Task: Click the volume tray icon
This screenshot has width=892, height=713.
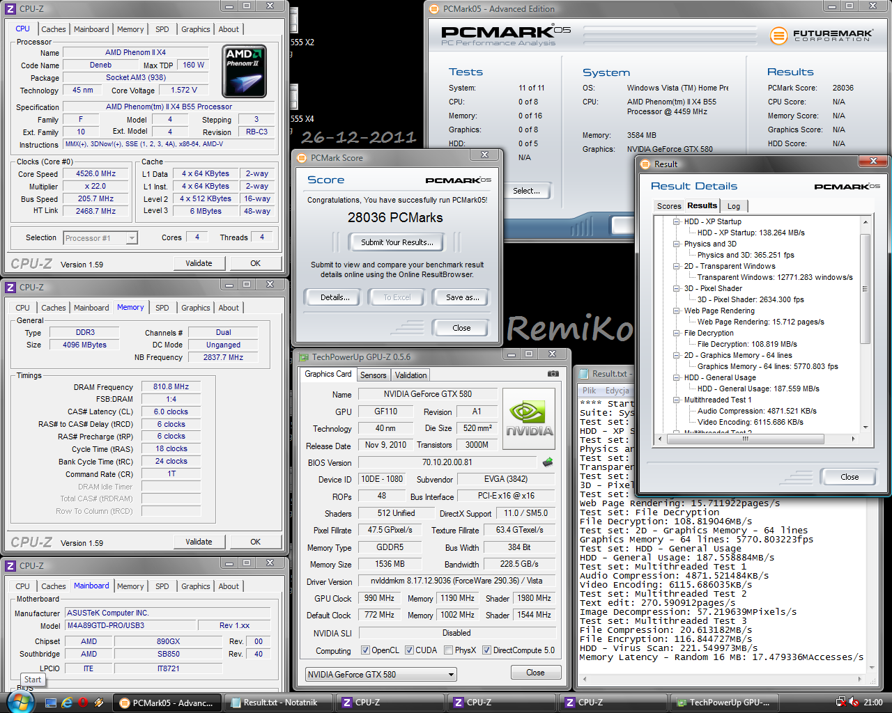Action: pos(855,703)
